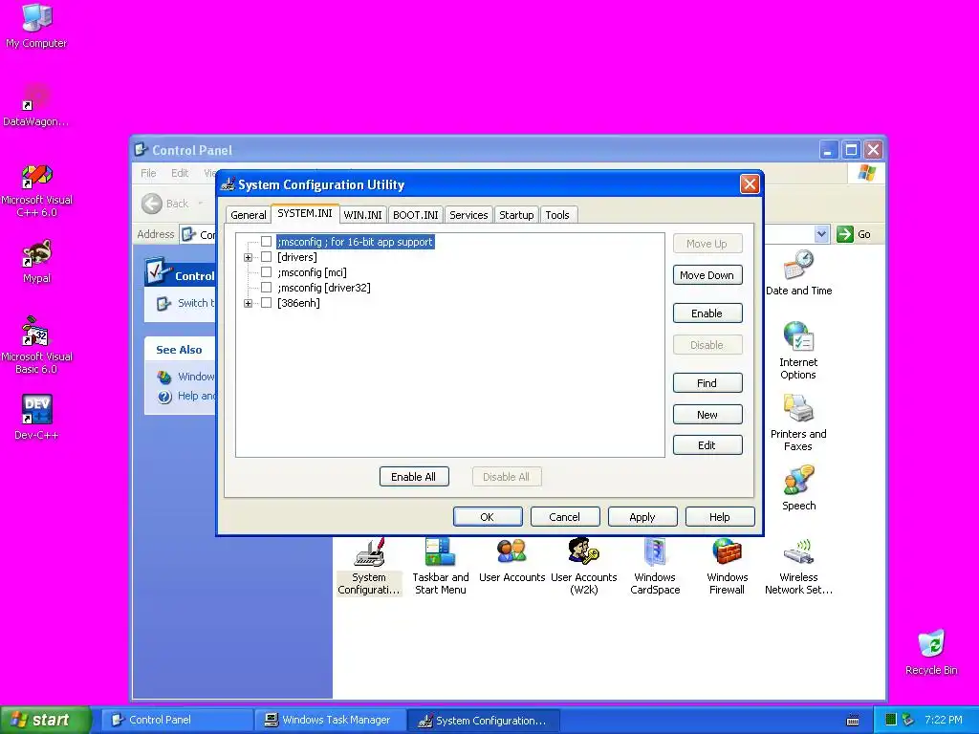Check the ';msconfig [mci]' checkbox
The image size is (979, 734).
[266, 272]
